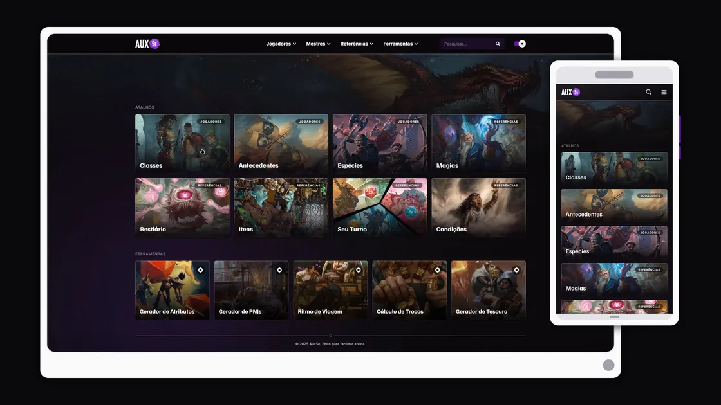The image size is (721, 405).
Task: Open the Classes shortcut card on desktop
Action: tap(182, 143)
